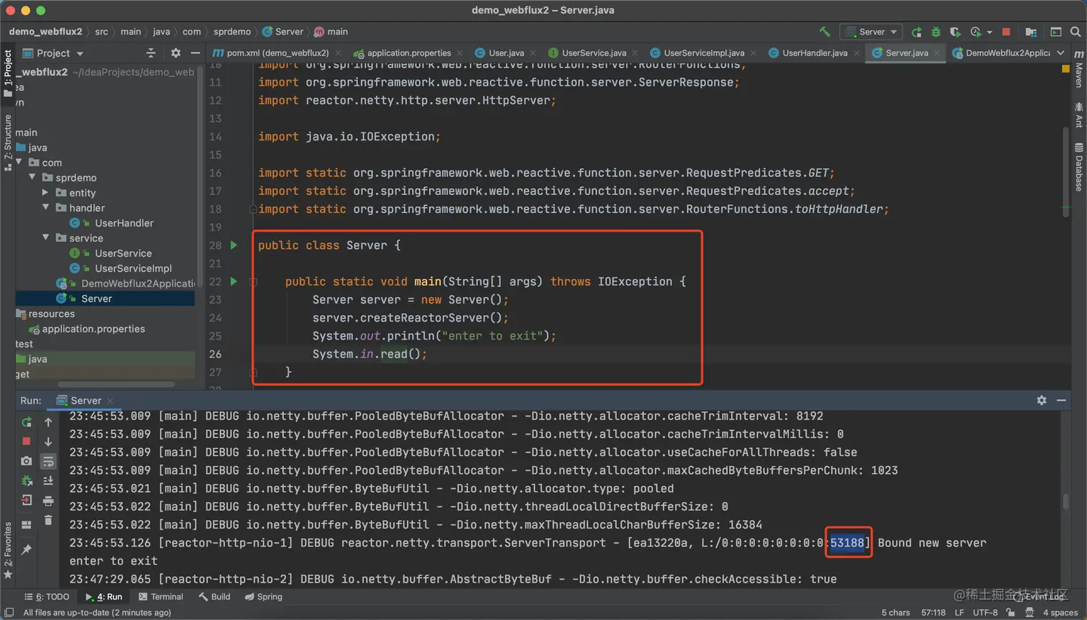This screenshot has height=620, width=1087.
Task: Click the LF line separator widget
Action: pos(959,612)
